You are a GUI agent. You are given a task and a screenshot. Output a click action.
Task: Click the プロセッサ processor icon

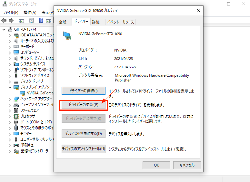tap(16, 116)
